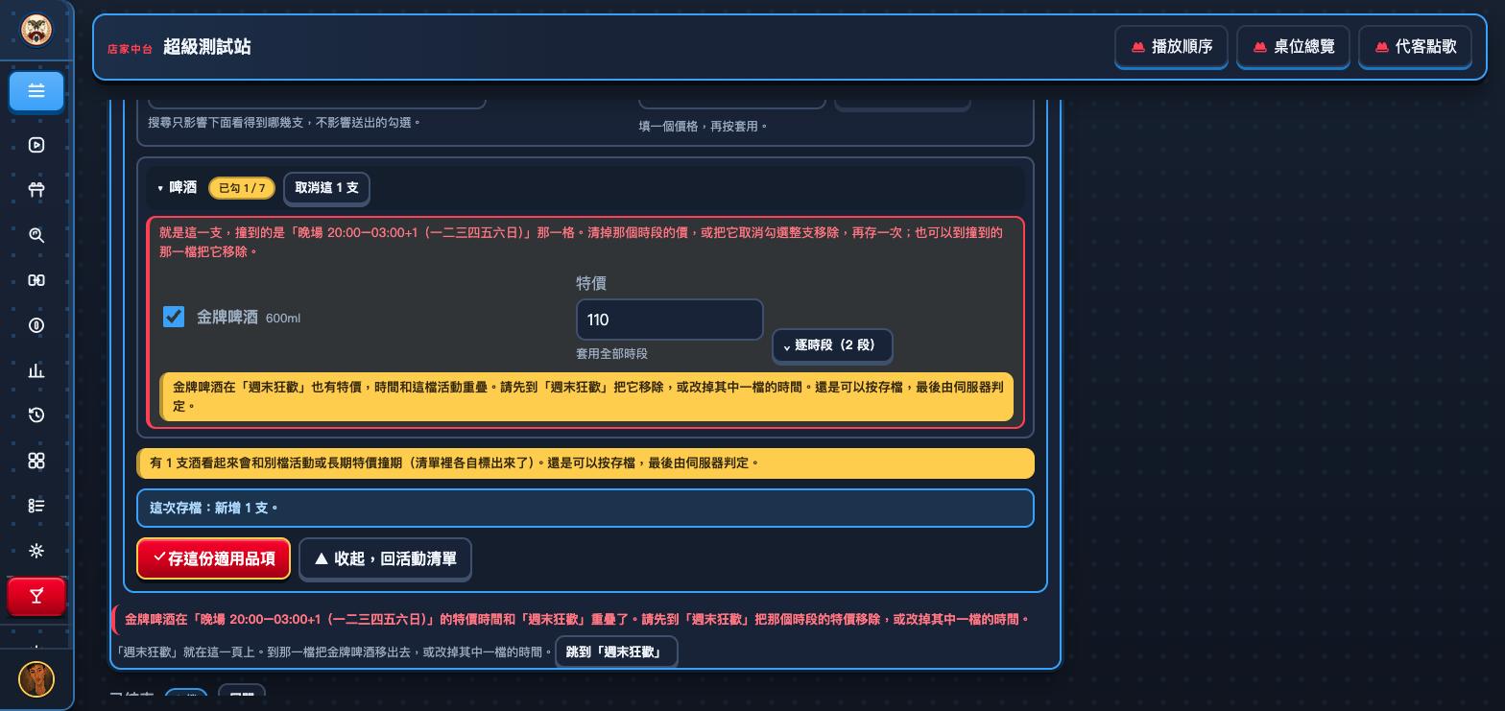Open the magnifier search sidebar icon

tap(36, 235)
